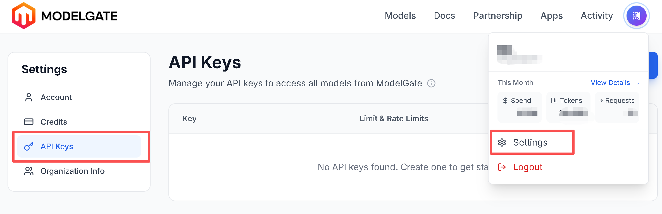Click the key icon for API Keys

click(29, 146)
